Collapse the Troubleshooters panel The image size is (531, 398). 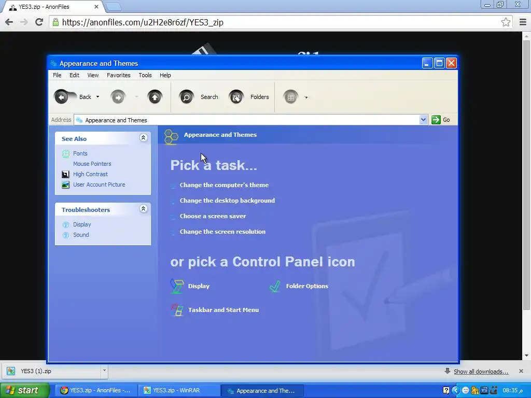(x=143, y=208)
